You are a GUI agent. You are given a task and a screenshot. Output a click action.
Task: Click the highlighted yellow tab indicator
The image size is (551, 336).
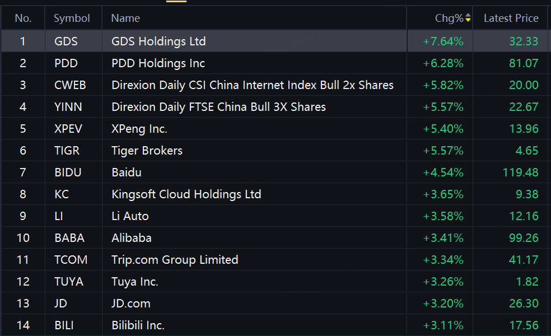click(x=176, y=1)
